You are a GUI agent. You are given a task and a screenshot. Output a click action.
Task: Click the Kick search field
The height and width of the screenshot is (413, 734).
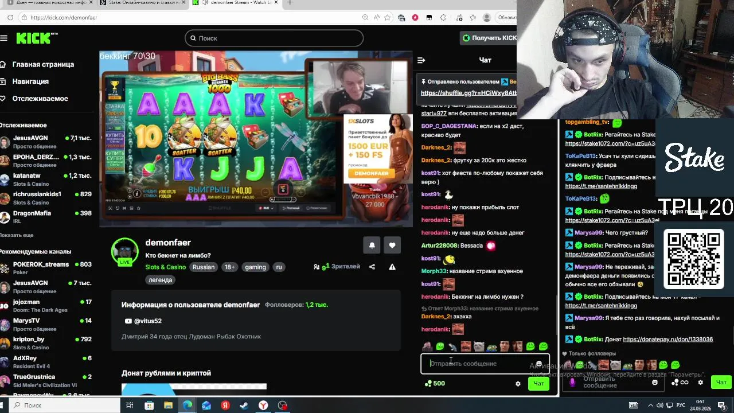click(274, 38)
